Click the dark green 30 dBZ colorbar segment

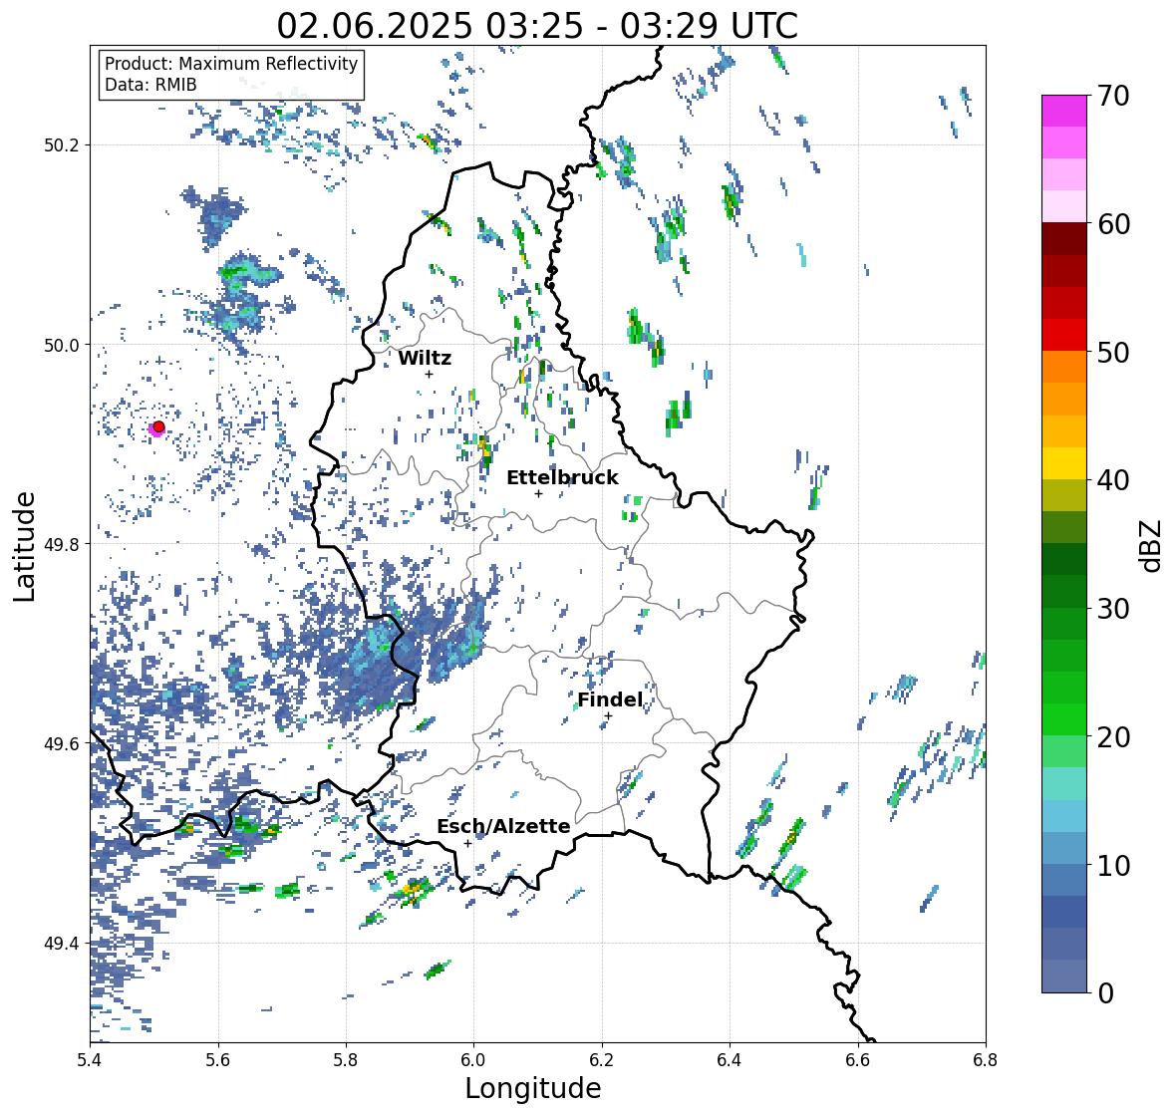point(1064,592)
